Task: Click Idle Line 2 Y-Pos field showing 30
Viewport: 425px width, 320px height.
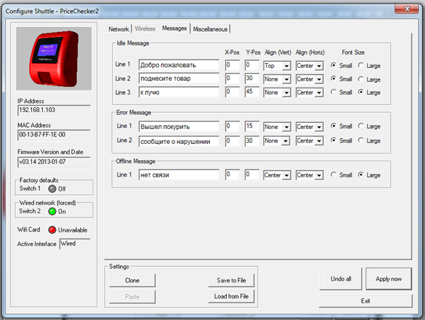Action: coord(252,78)
